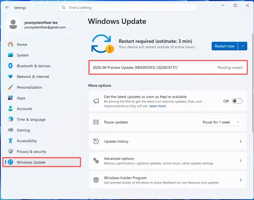Click the Update history clock icon

point(96,141)
